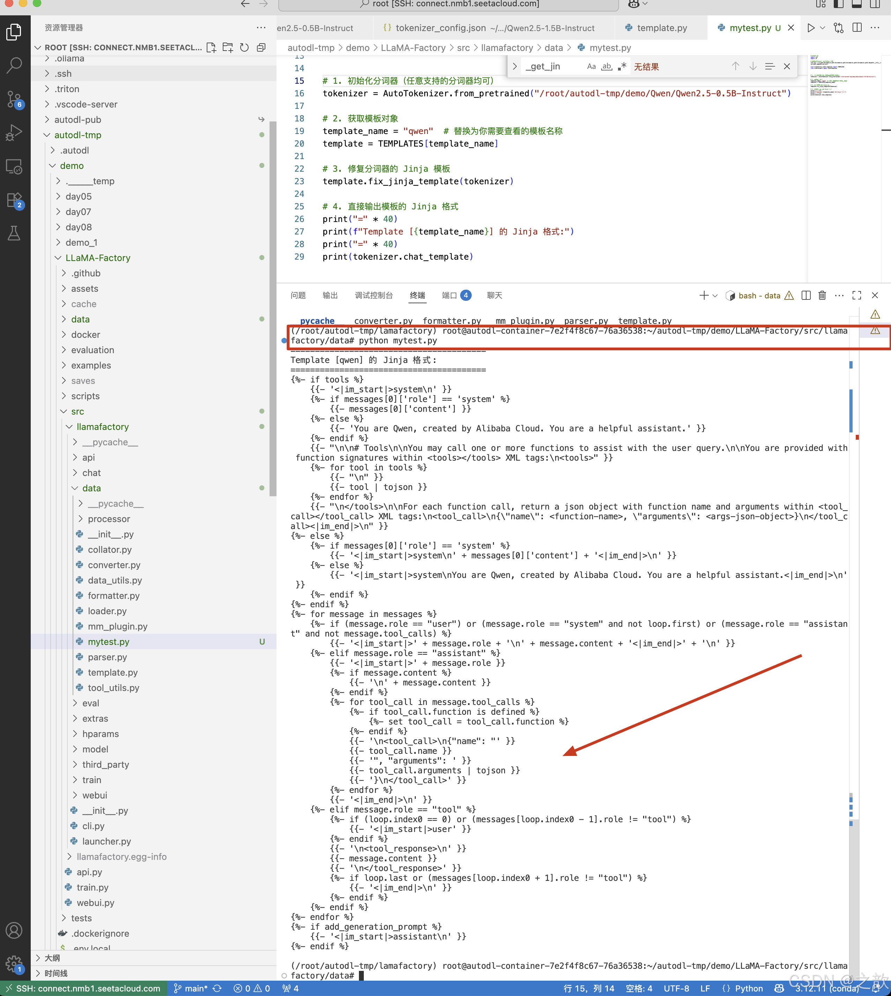Toggle primary sidebar layout button
The height and width of the screenshot is (996, 891).
[839, 4]
